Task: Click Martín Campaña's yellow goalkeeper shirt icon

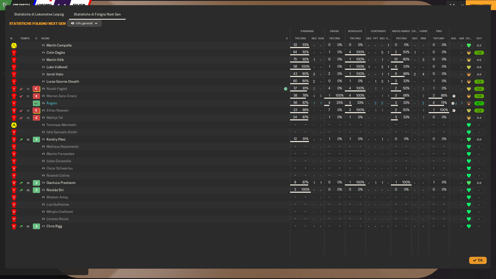Action: 14,45
